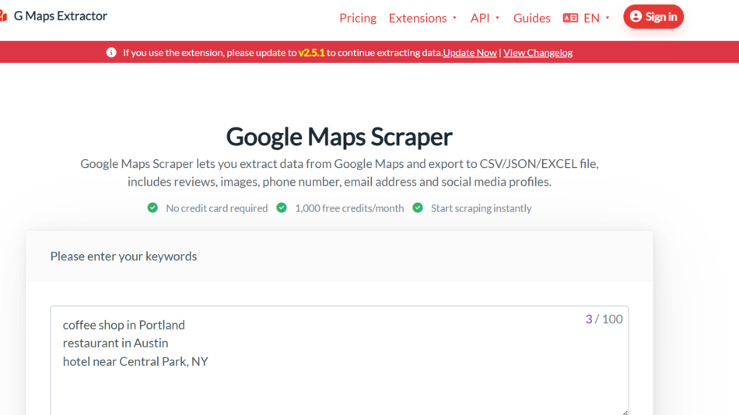Expand the Extensions menu
The image size is (739, 415).
[x=422, y=18]
